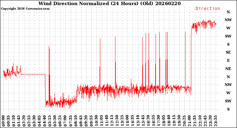
Task: Click the '17:30' time label
Action: point(159,121)
